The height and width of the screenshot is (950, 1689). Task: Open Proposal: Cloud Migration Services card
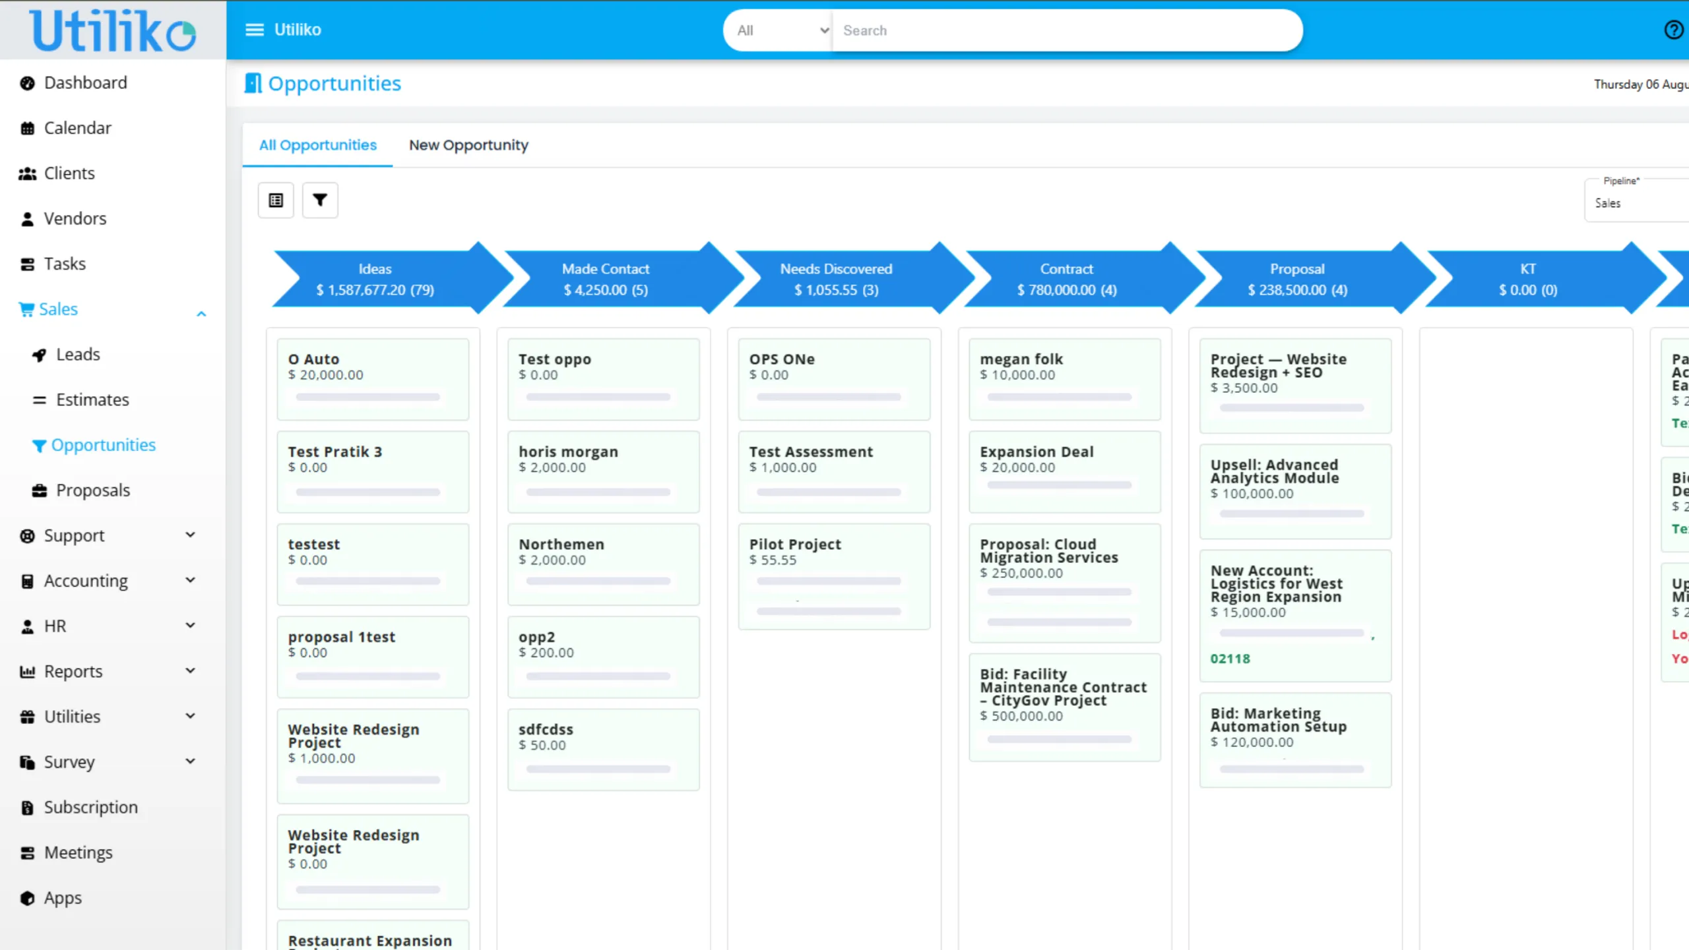tap(1065, 583)
